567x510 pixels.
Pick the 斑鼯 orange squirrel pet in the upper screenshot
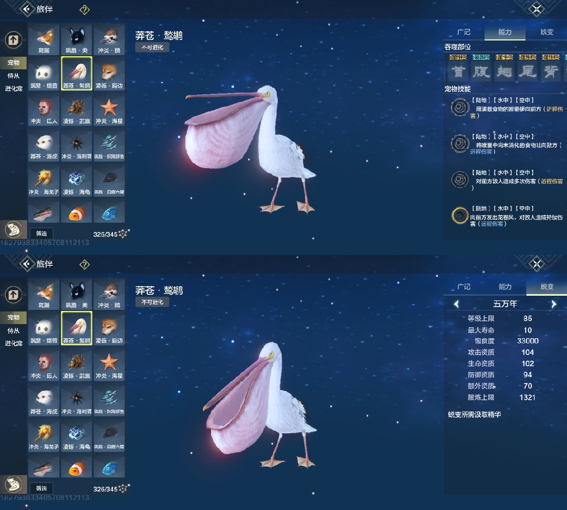click(44, 39)
